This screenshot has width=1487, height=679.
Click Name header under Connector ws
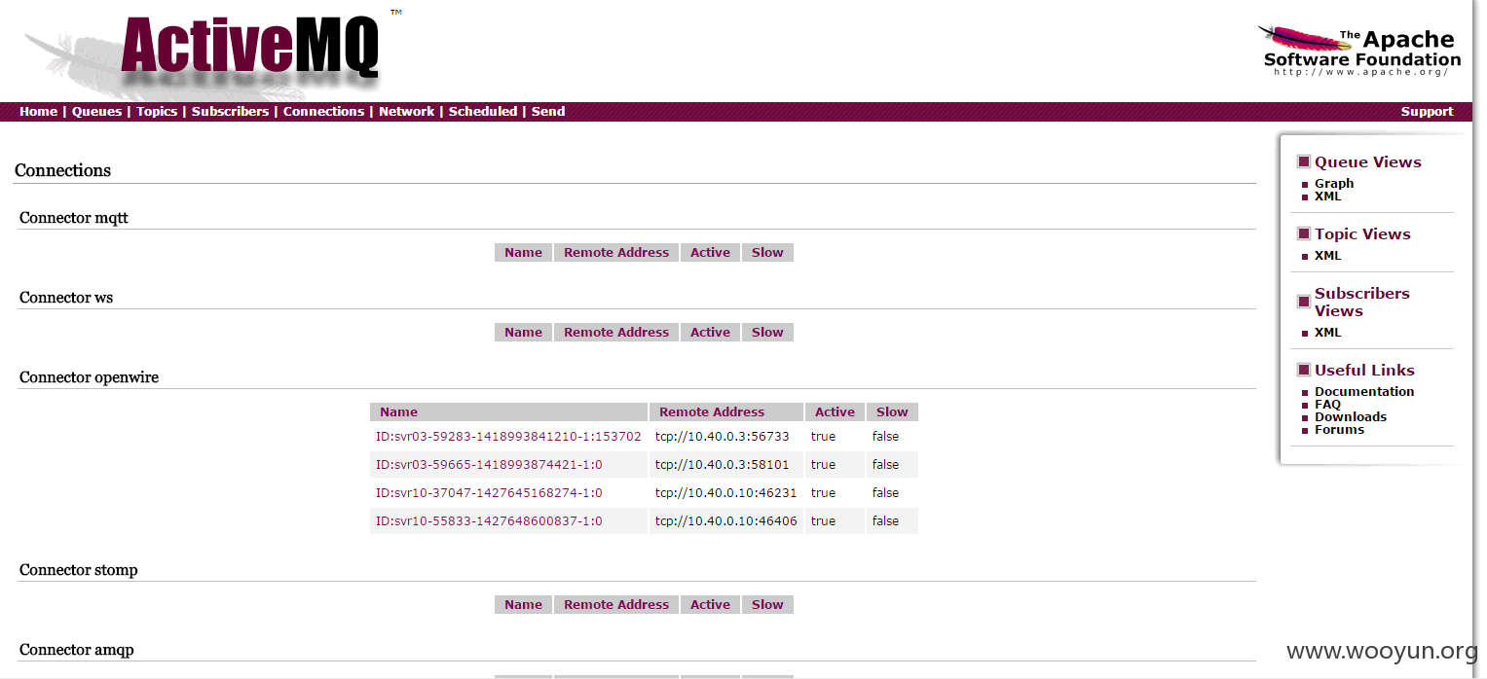[523, 332]
